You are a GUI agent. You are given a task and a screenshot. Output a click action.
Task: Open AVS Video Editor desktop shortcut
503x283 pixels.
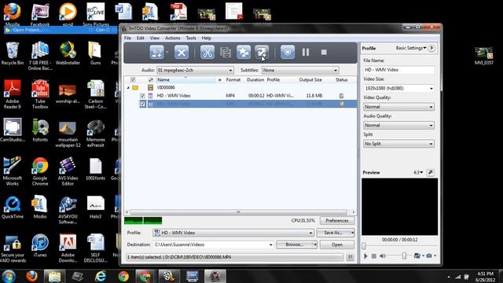[68, 171]
